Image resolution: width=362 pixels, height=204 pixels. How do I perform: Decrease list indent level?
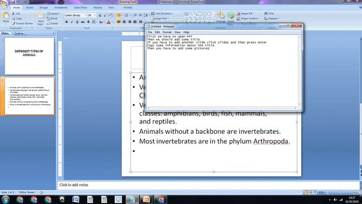135,15
